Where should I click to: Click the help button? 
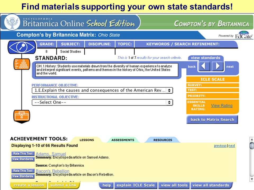point(106,185)
